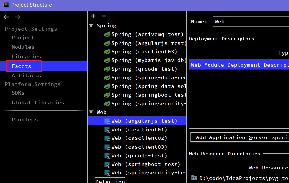The height and width of the screenshot is (183, 289).
Task: Click Spring leaf icon for activemq-test
Action: pos(107,34)
